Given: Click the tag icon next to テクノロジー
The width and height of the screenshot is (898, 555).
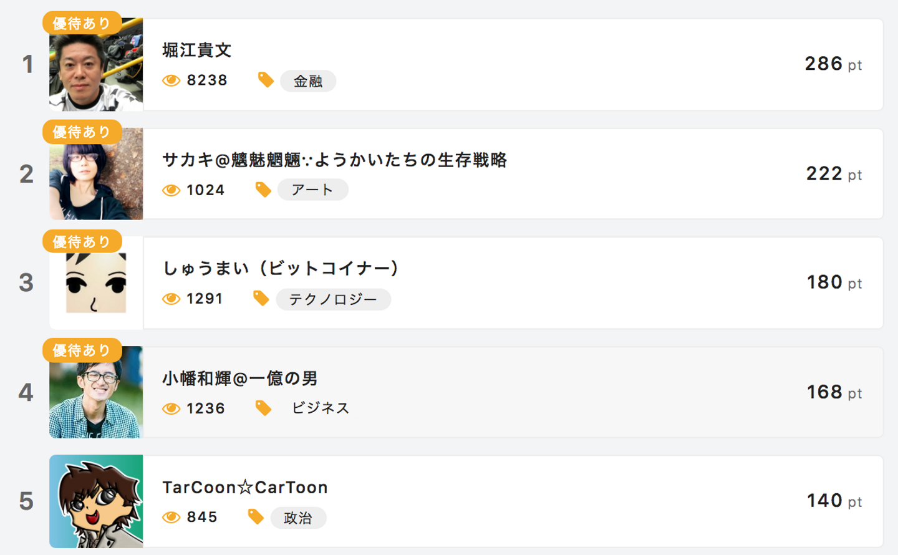Looking at the screenshot, I should [261, 299].
